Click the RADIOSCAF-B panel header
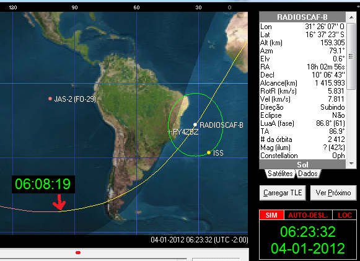This screenshot has width=360, height=261. 302,17
